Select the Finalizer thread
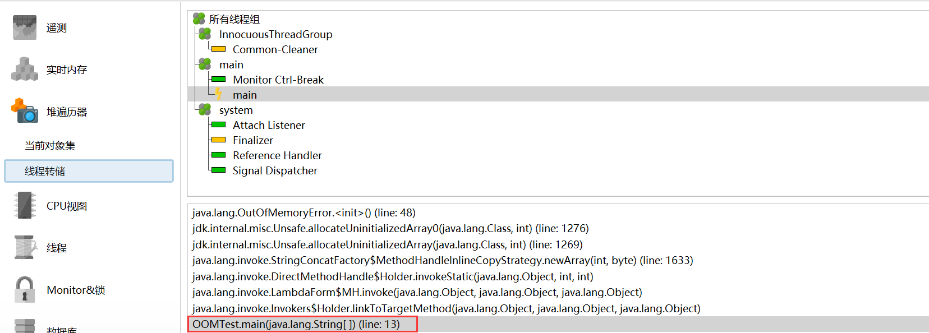Image resolution: width=929 pixels, height=333 pixels. point(253,141)
